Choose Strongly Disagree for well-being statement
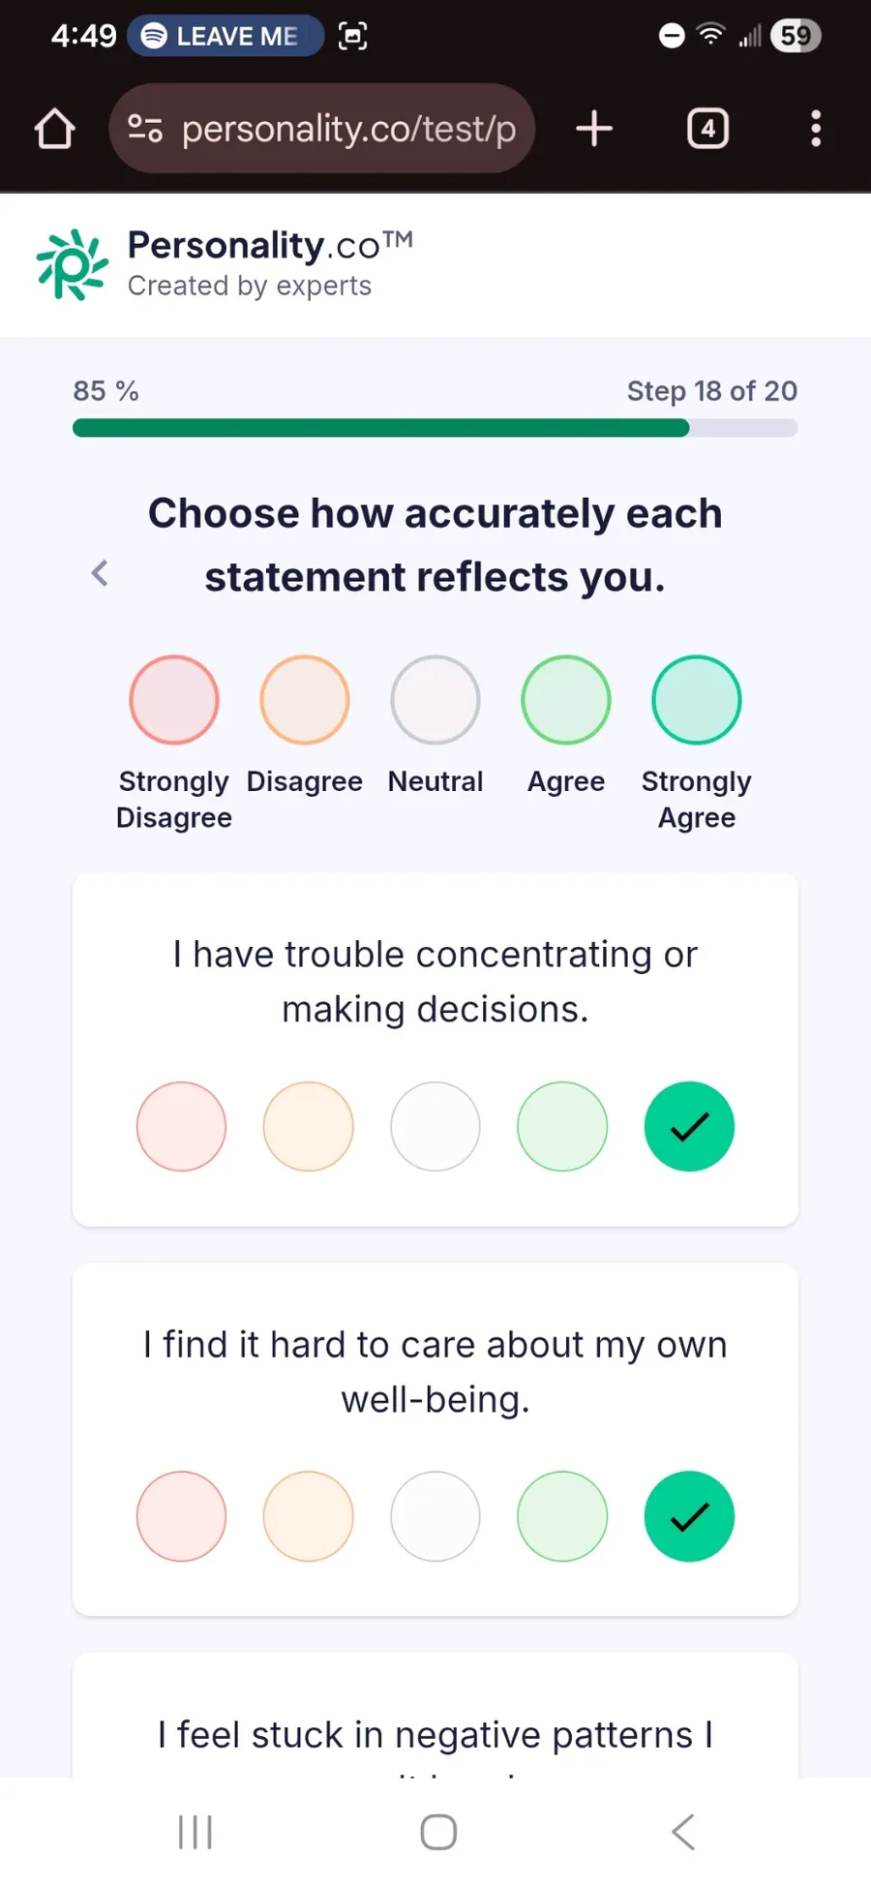This screenshot has width=871, height=1887. point(181,1516)
